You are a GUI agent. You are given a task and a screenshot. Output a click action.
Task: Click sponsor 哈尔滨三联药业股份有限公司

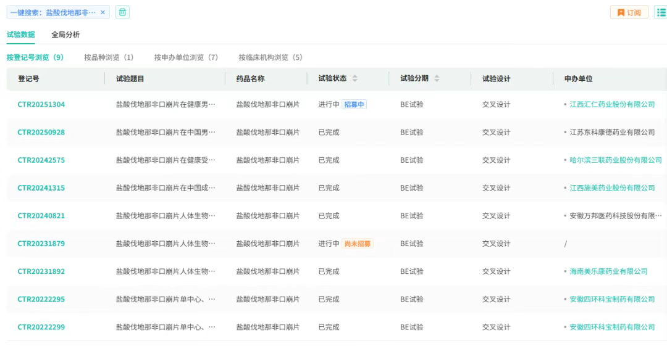(x=615, y=160)
